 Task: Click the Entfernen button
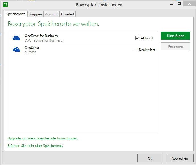pyautogui.click(x=175, y=47)
